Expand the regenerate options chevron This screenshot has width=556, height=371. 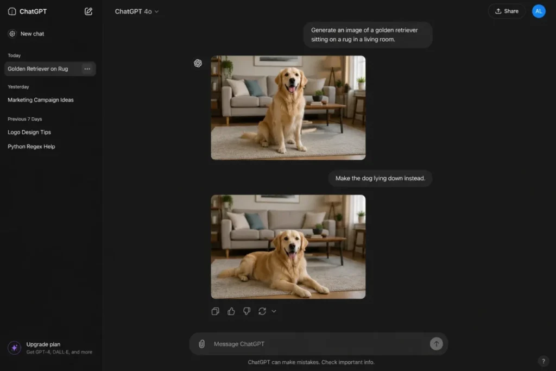[274, 311]
